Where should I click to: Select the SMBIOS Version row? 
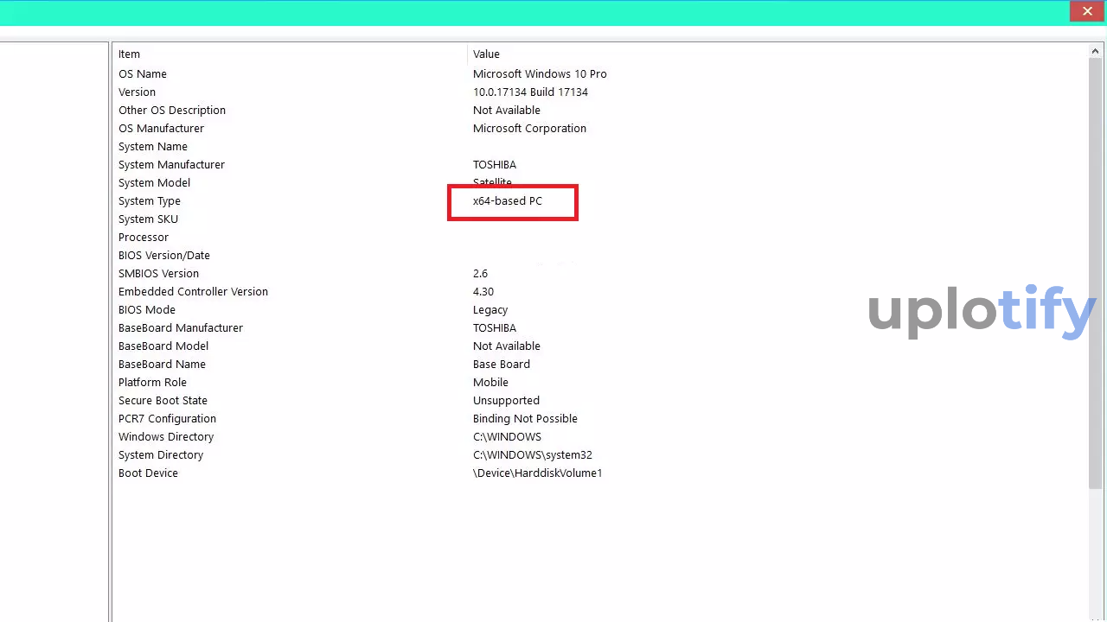pyautogui.click(x=600, y=273)
